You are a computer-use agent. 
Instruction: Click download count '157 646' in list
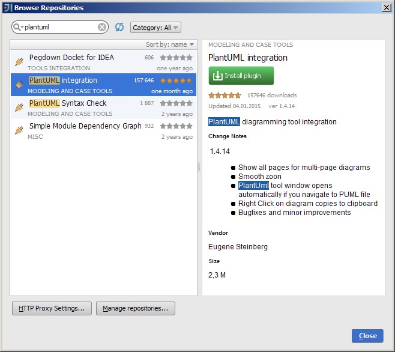click(x=144, y=80)
